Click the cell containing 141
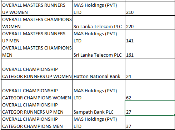 click(x=150, y=37)
